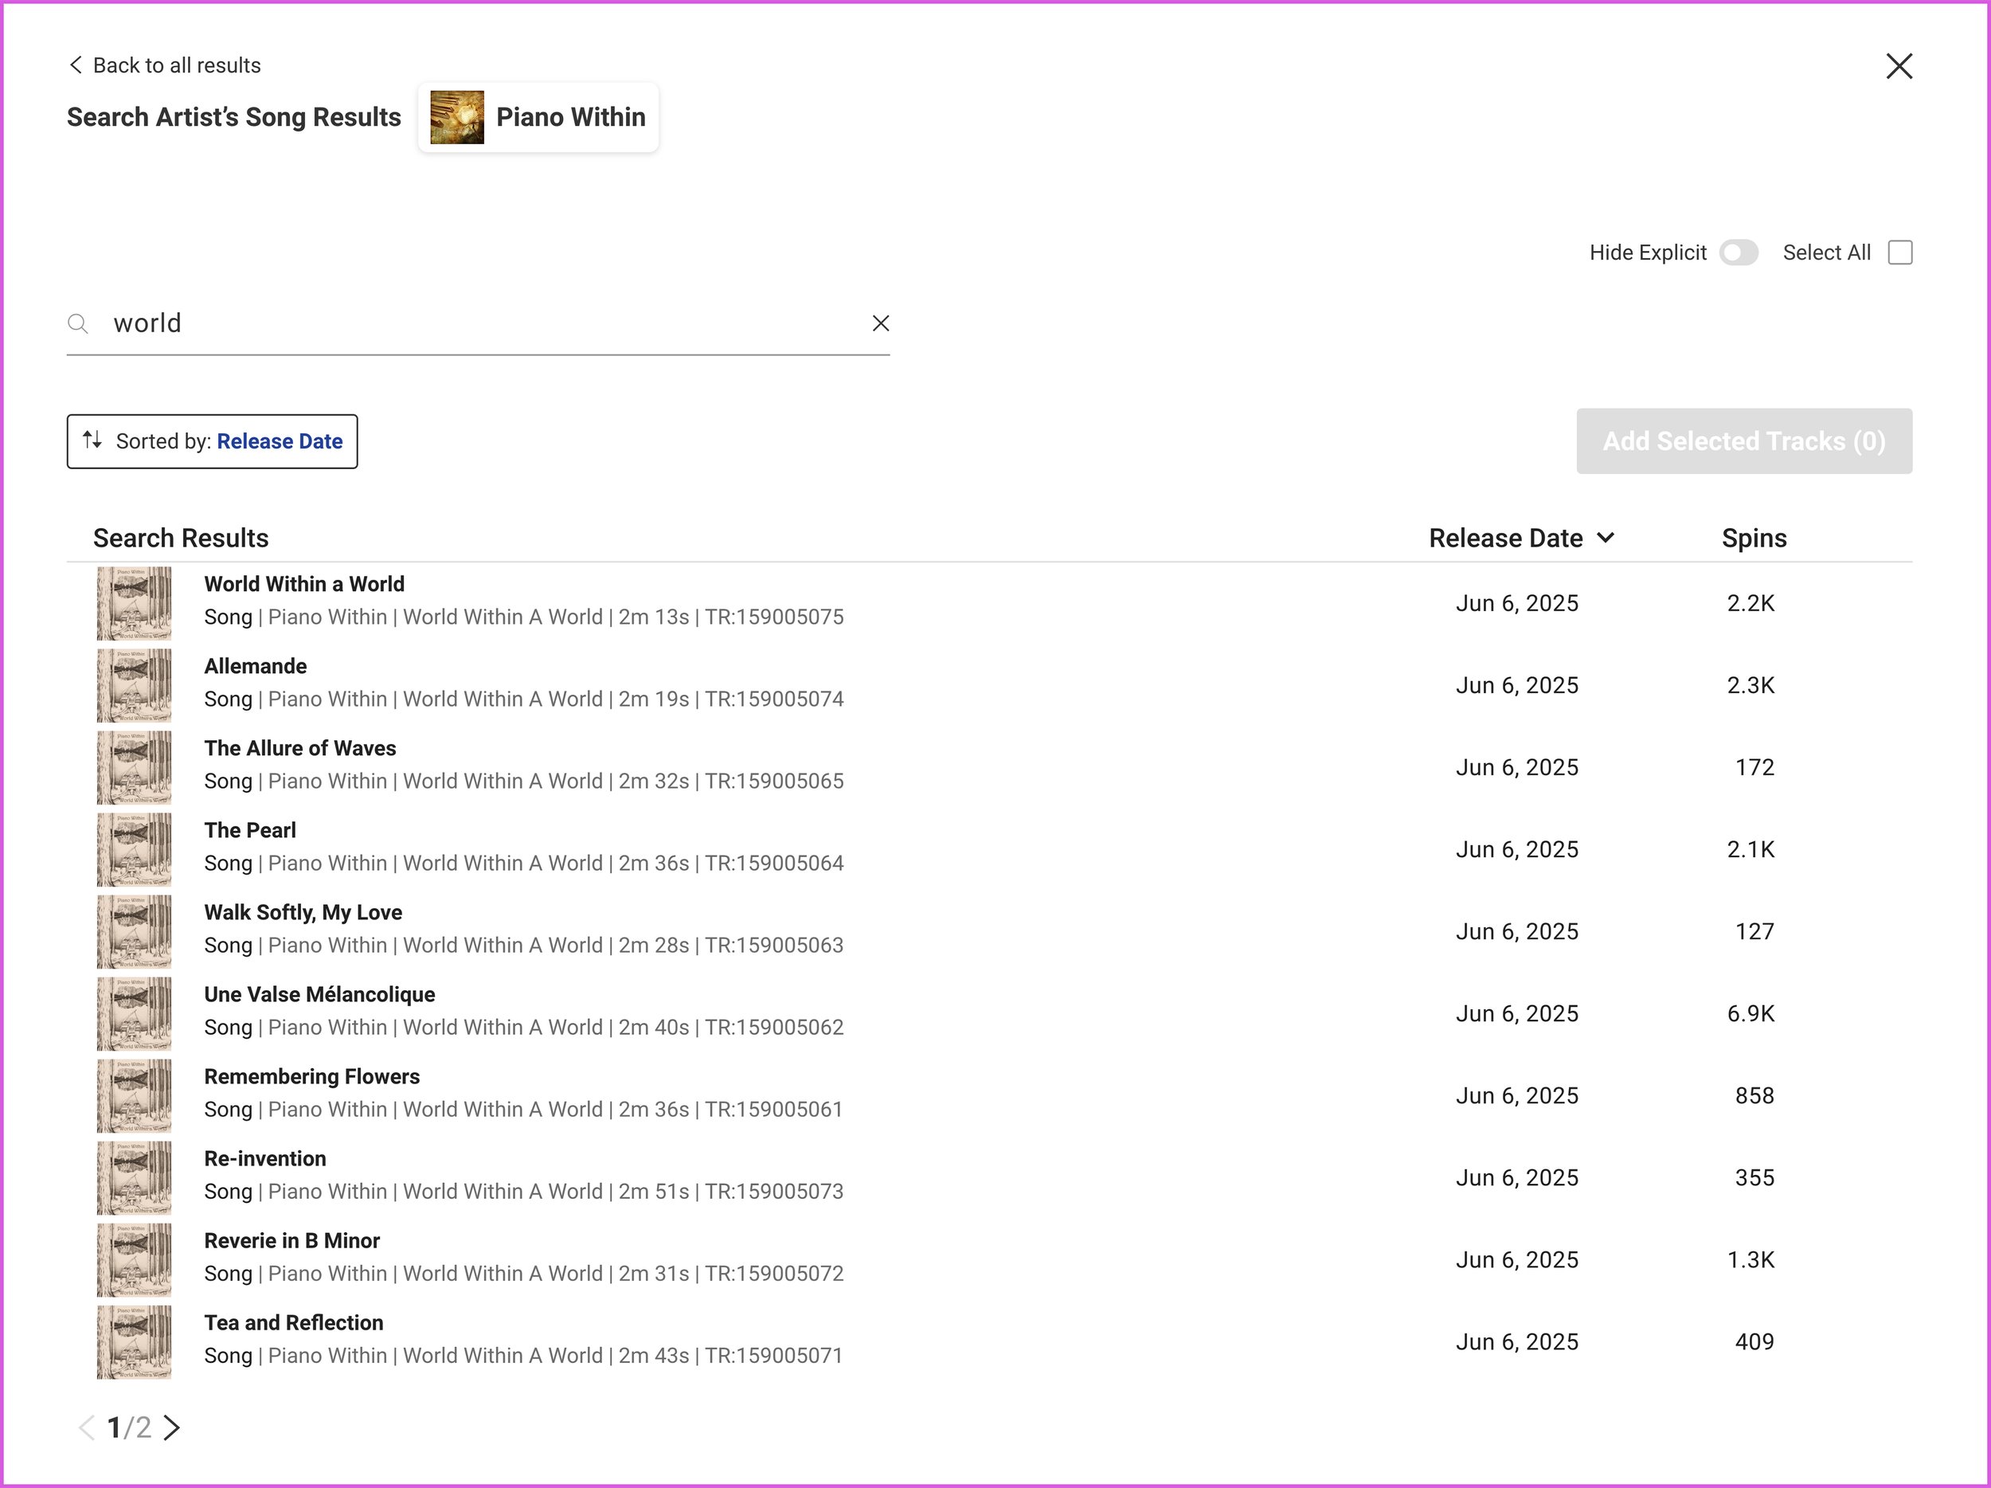Choose the Tea and Reflection song row
Screen dimensions: 1991x1488
tap(293, 1323)
